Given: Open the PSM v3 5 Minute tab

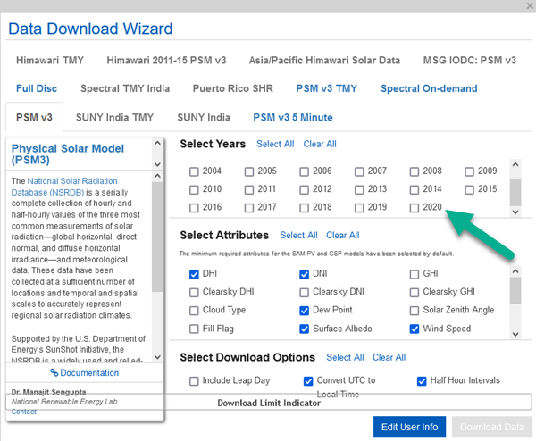Looking at the screenshot, I should click(292, 117).
